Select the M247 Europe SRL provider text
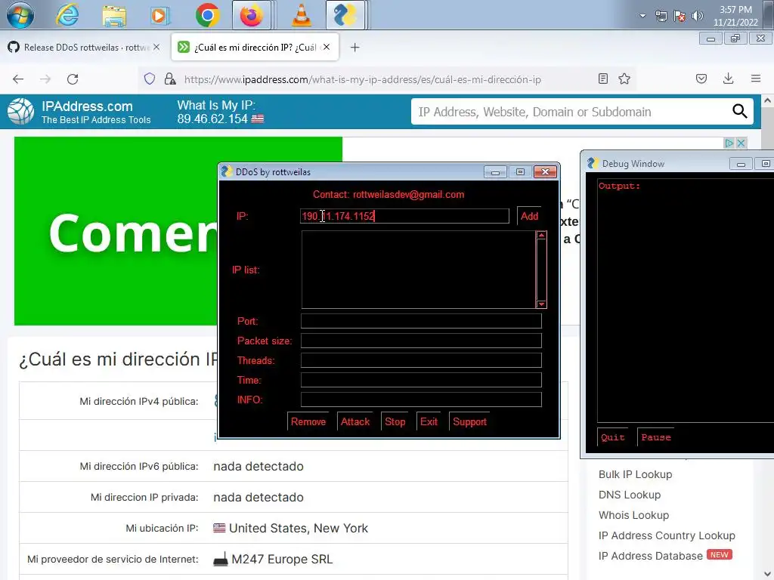Viewport: 774px width, 580px height. click(282, 560)
